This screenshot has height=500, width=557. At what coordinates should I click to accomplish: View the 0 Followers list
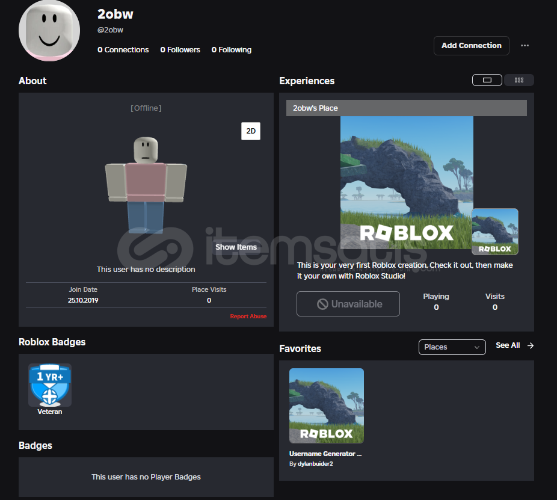pos(180,50)
